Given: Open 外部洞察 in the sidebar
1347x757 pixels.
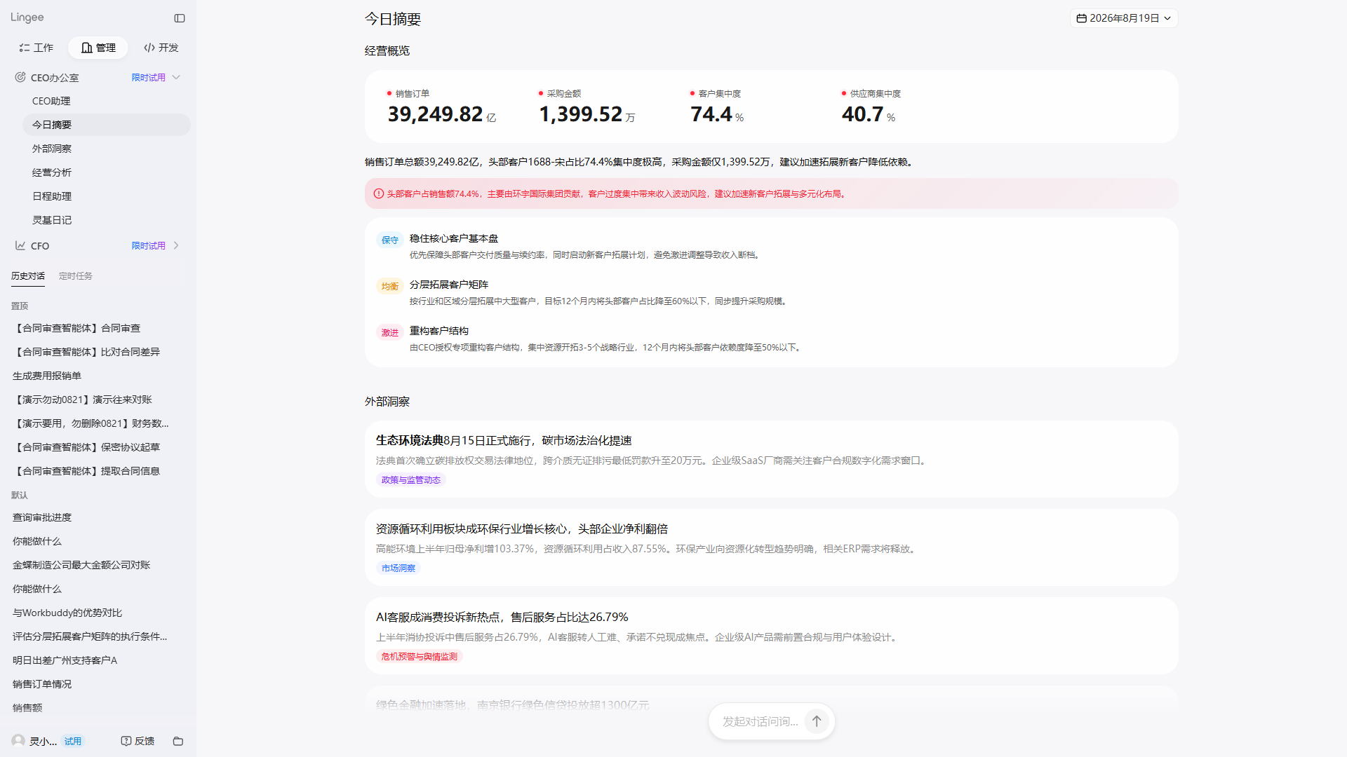Looking at the screenshot, I should pos(107,149).
